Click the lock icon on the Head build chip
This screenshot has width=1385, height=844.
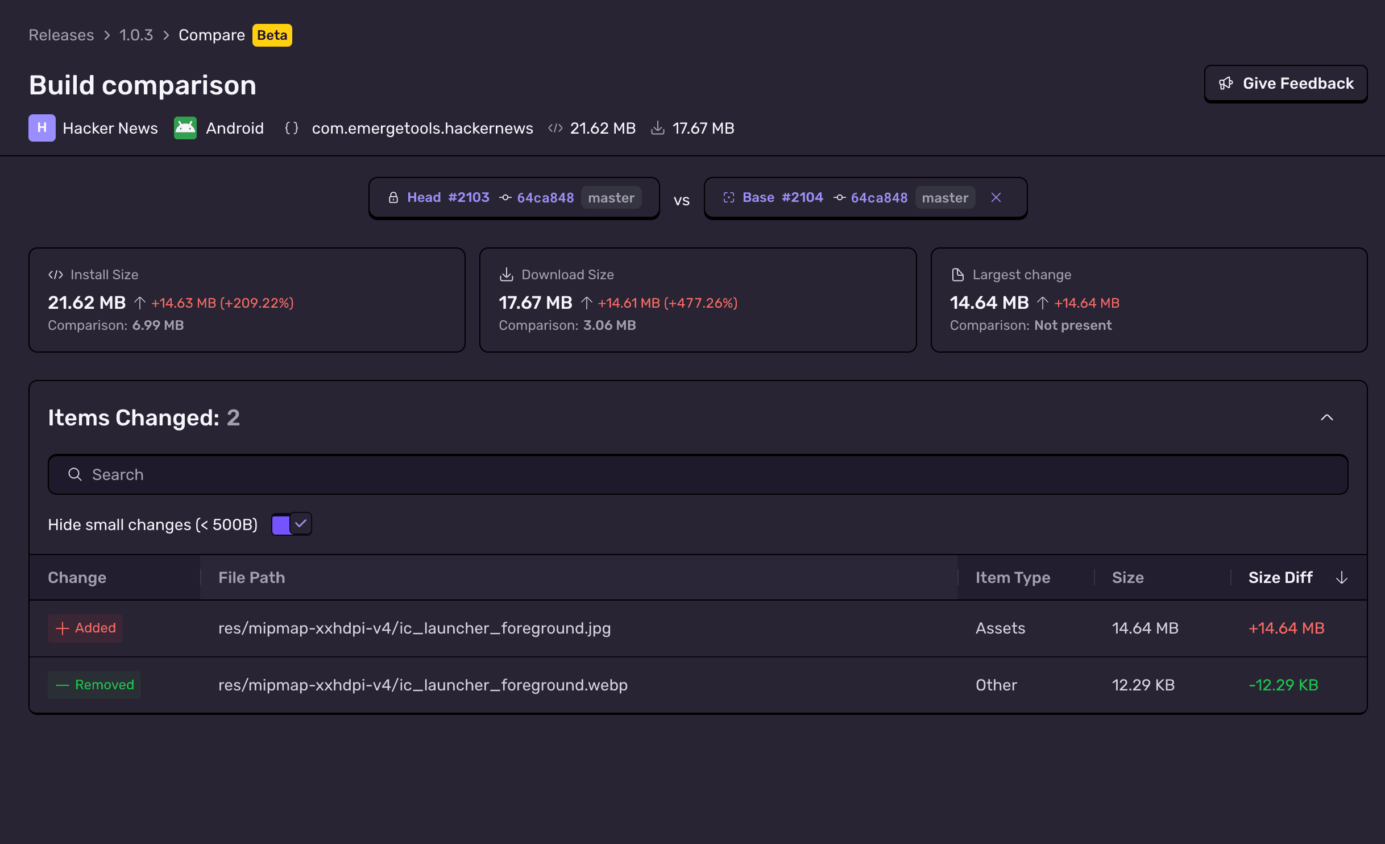[x=393, y=197]
